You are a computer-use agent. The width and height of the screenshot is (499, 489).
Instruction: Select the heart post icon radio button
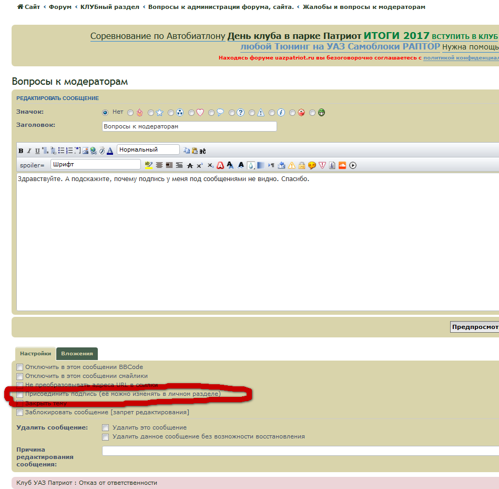(191, 113)
